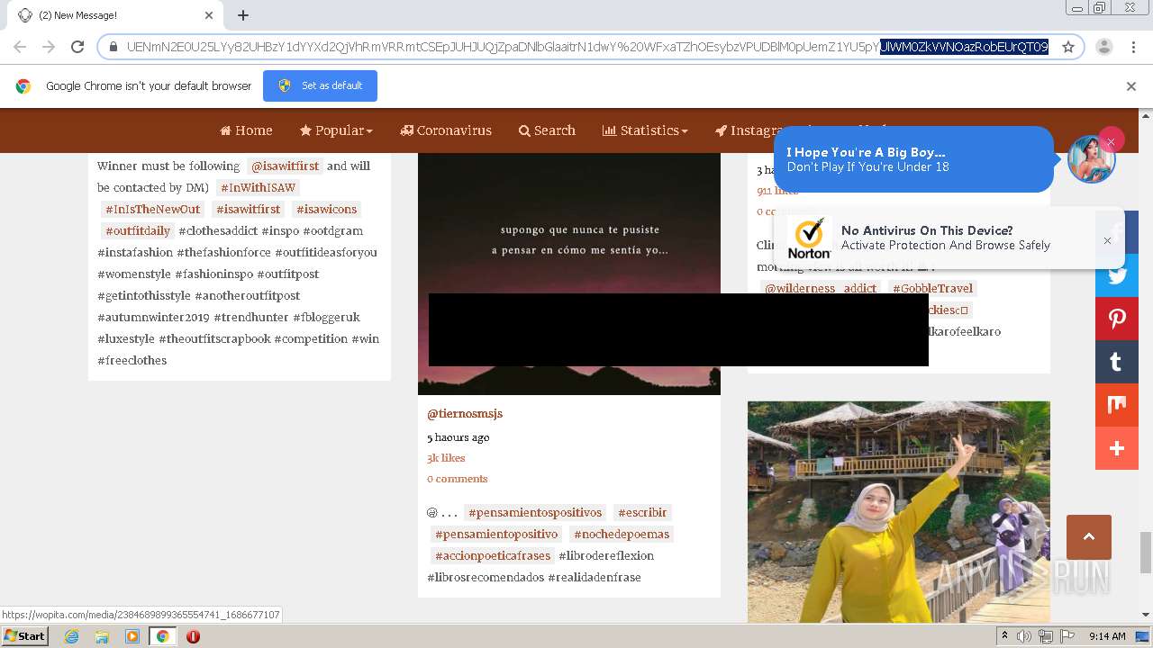Click the #nochedepoemas hashtag

pos(622,535)
